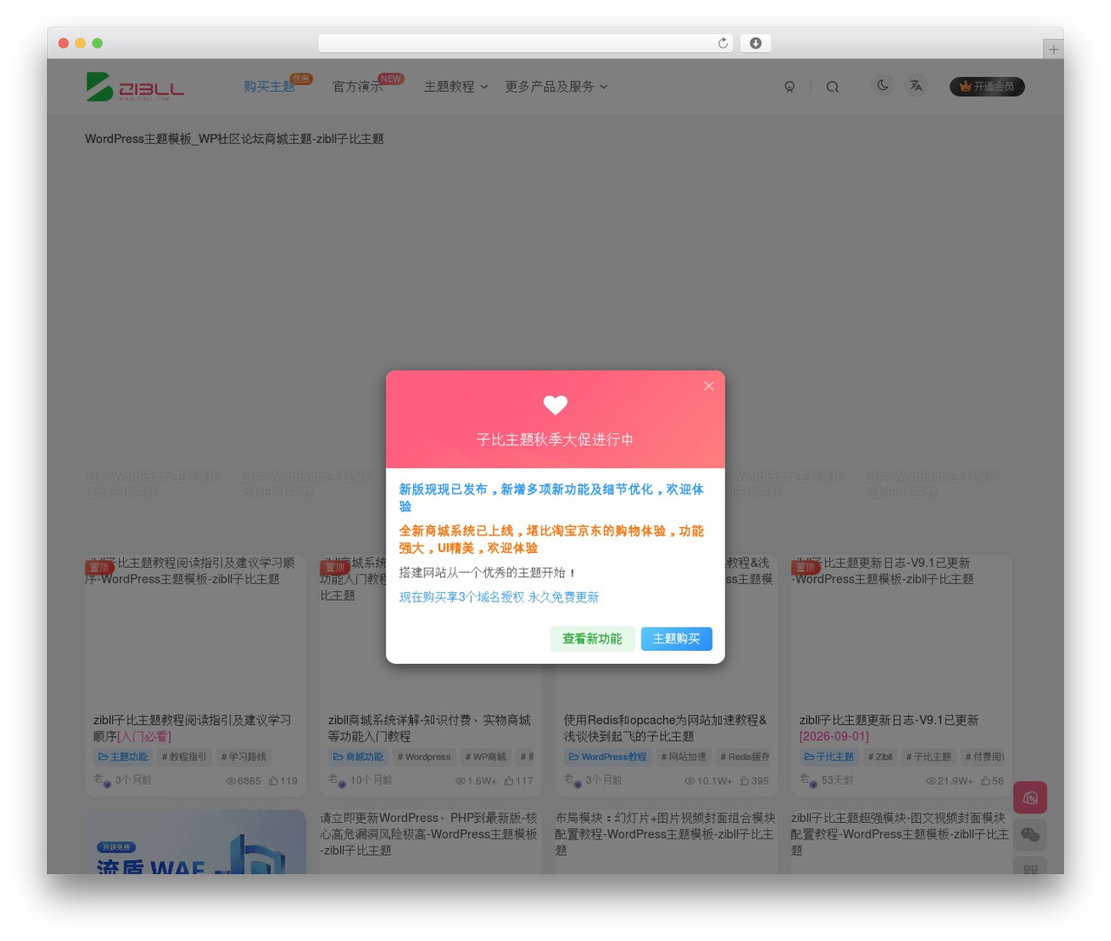Image resolution: width=1111 pixels, height=941 pixels.
Task: Click the language translate icon
Action: click(x=916, y=85)
